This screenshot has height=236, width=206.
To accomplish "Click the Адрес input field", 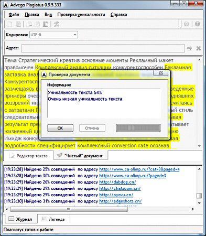I will click(x=103, y=48).
